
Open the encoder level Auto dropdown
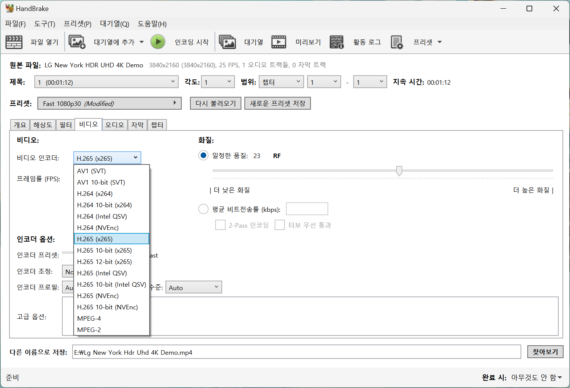(193, 287)
